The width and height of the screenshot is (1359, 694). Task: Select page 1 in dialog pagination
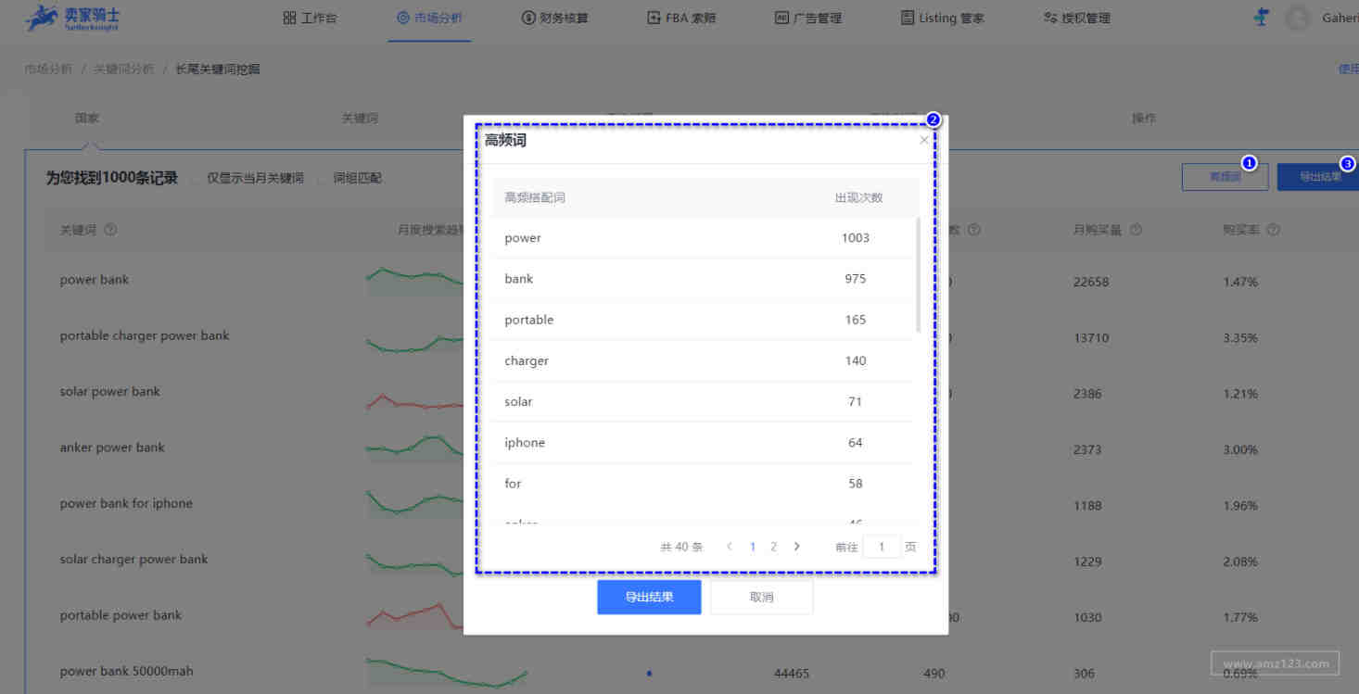[752, 547]
